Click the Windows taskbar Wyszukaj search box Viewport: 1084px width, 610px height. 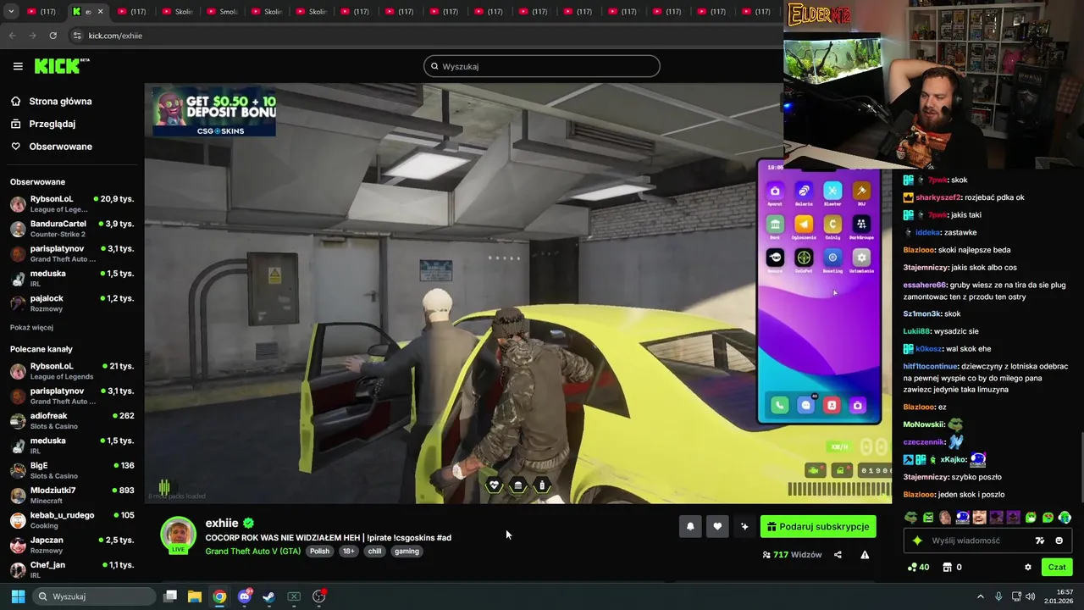pos(93,596)
